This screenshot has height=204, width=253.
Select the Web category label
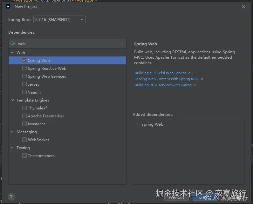pos(21,52)
